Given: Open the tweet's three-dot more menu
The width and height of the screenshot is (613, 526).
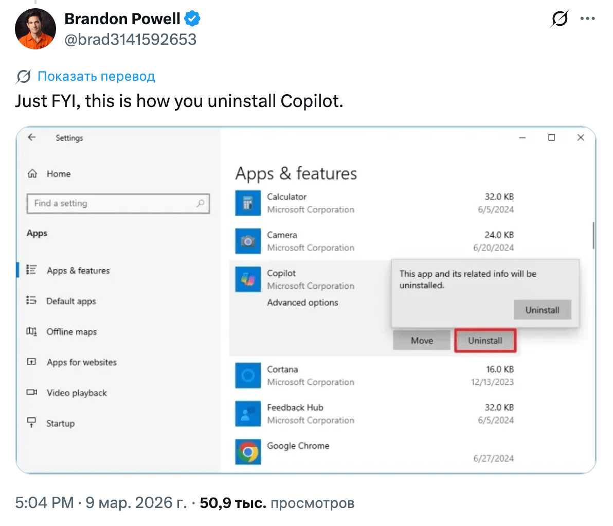Looking at the screenshot, I should pyautogui.click(x=587, y=19).
